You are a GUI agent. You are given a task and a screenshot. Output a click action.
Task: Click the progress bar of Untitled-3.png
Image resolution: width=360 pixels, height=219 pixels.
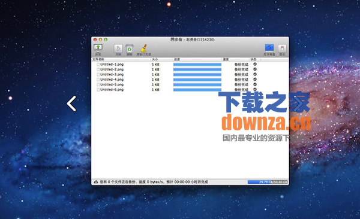(x=197, y=74)
